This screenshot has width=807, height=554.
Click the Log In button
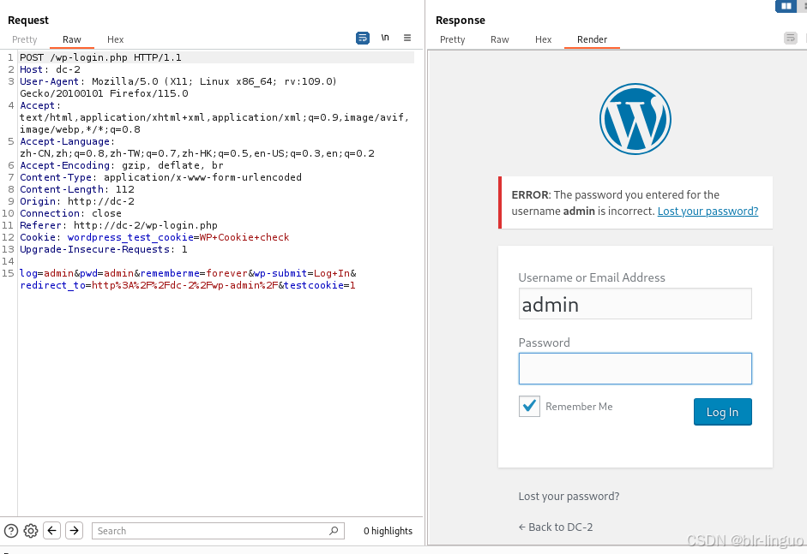723,412
